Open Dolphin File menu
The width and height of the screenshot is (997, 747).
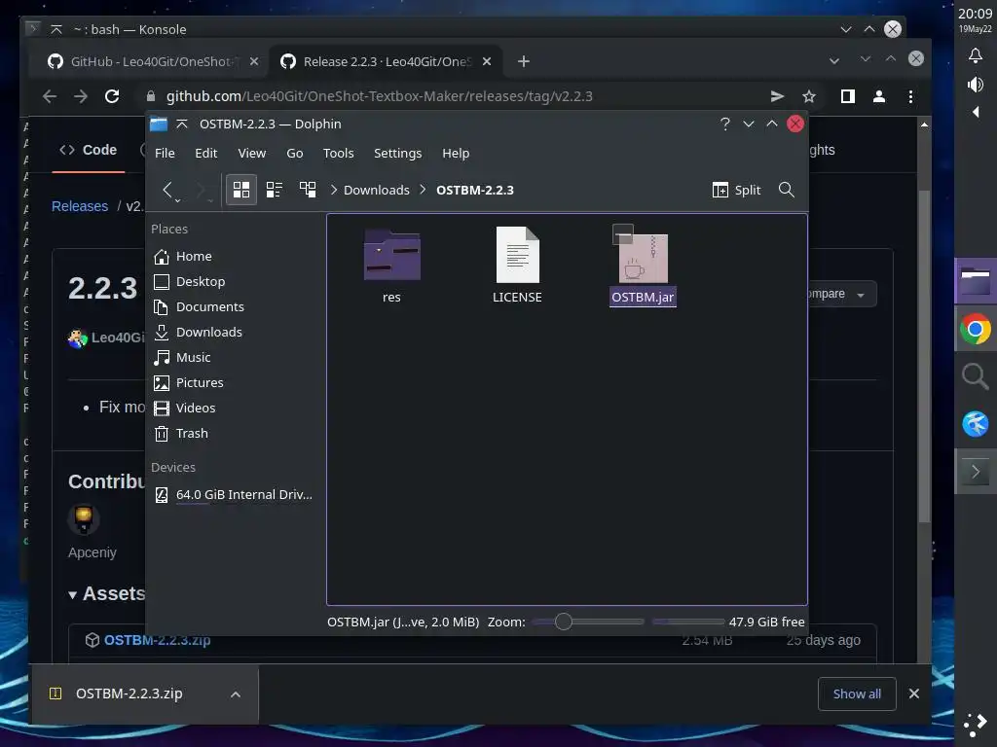[x=165, y=153]
